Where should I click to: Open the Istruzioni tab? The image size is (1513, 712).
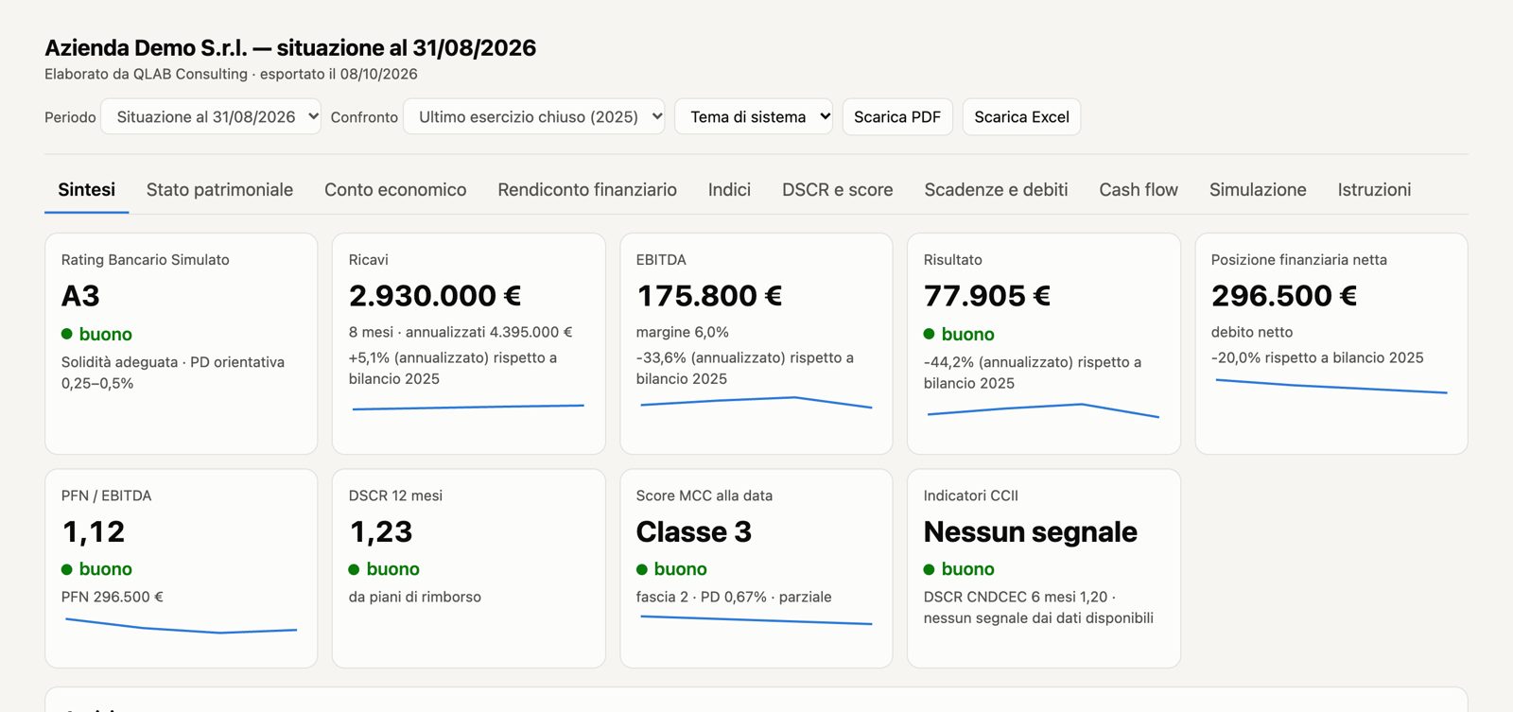coord(1374,190)
